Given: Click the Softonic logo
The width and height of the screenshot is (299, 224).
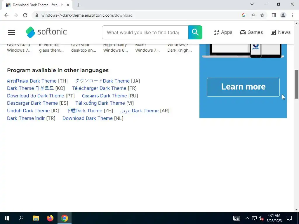Looking at the screenshot, I should click(46, 32).
